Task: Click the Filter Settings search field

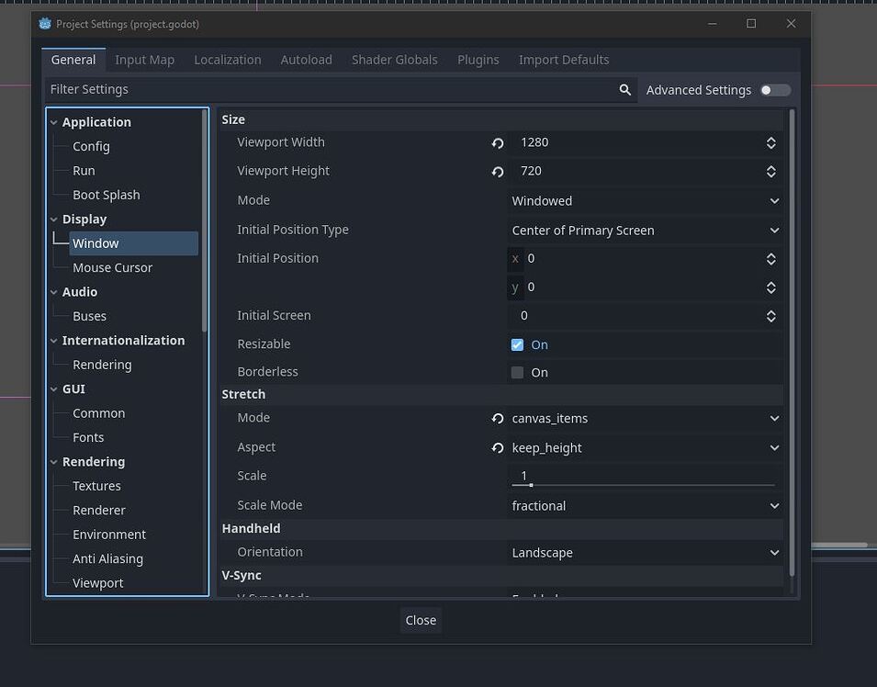Action: 331,90
